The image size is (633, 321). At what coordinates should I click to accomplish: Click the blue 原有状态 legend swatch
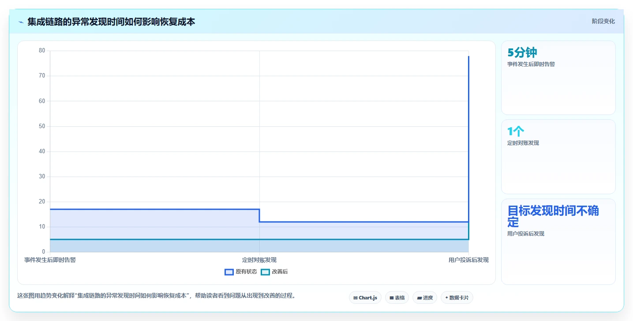tap(229, 272)
